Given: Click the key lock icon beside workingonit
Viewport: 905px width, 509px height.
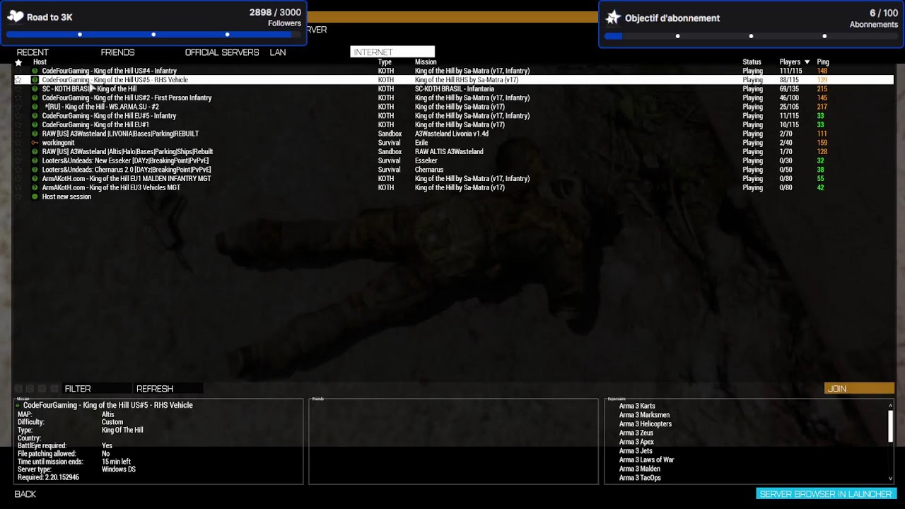Looking at the screenshot, I should (35, 143).
